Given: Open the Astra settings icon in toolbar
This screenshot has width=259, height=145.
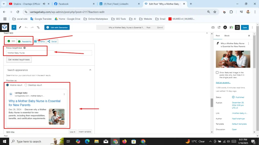Looking at the screenshot, I should [x=225, y=27].
